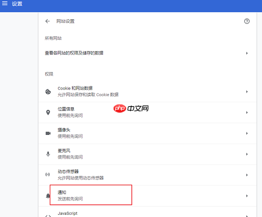Expand the Cookie 和网站数据 row arrow
This screenshot has width=262, height=217.
[x=247, y=92]
